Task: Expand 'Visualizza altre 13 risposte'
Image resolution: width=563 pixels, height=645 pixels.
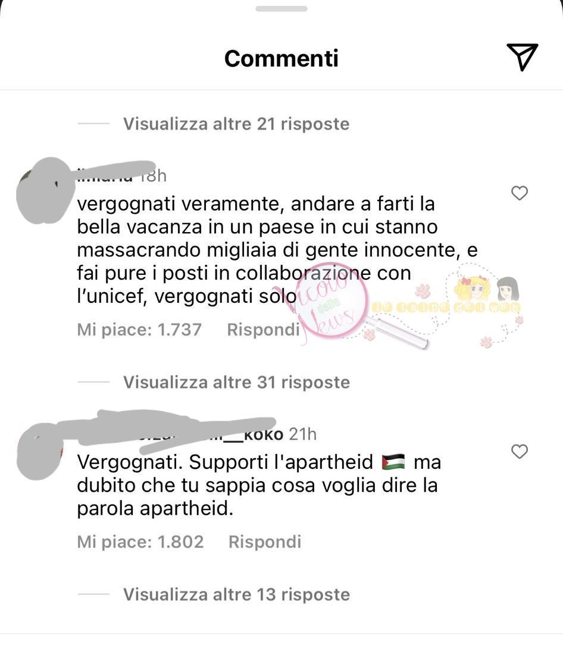Action: [237, 594]
